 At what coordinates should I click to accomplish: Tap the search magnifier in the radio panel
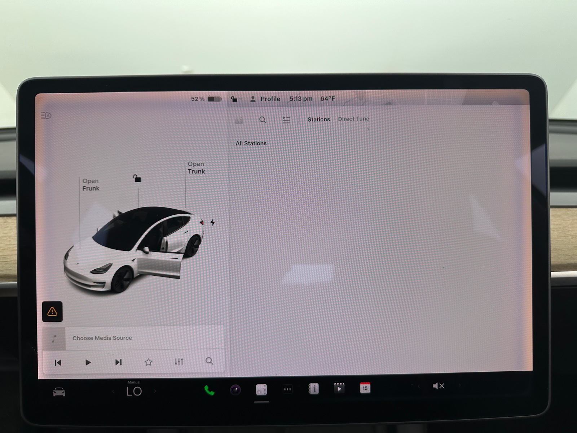[262, 120]
